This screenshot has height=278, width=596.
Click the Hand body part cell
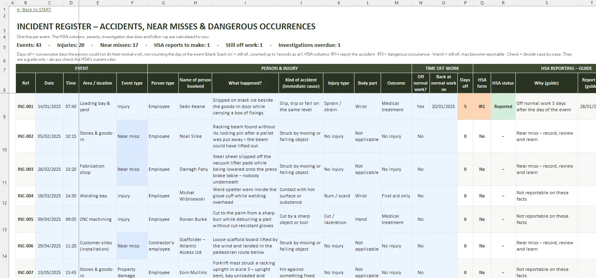(x=368, y=219)
